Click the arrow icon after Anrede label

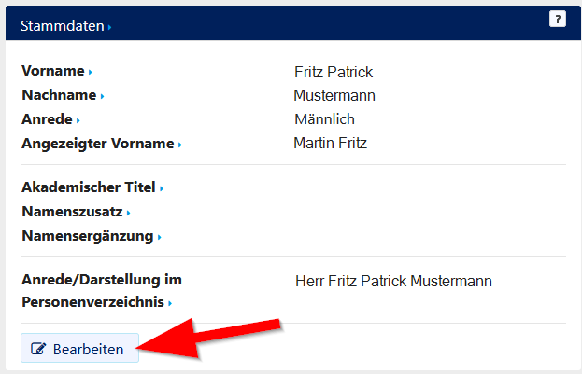(x=78, y=120)
